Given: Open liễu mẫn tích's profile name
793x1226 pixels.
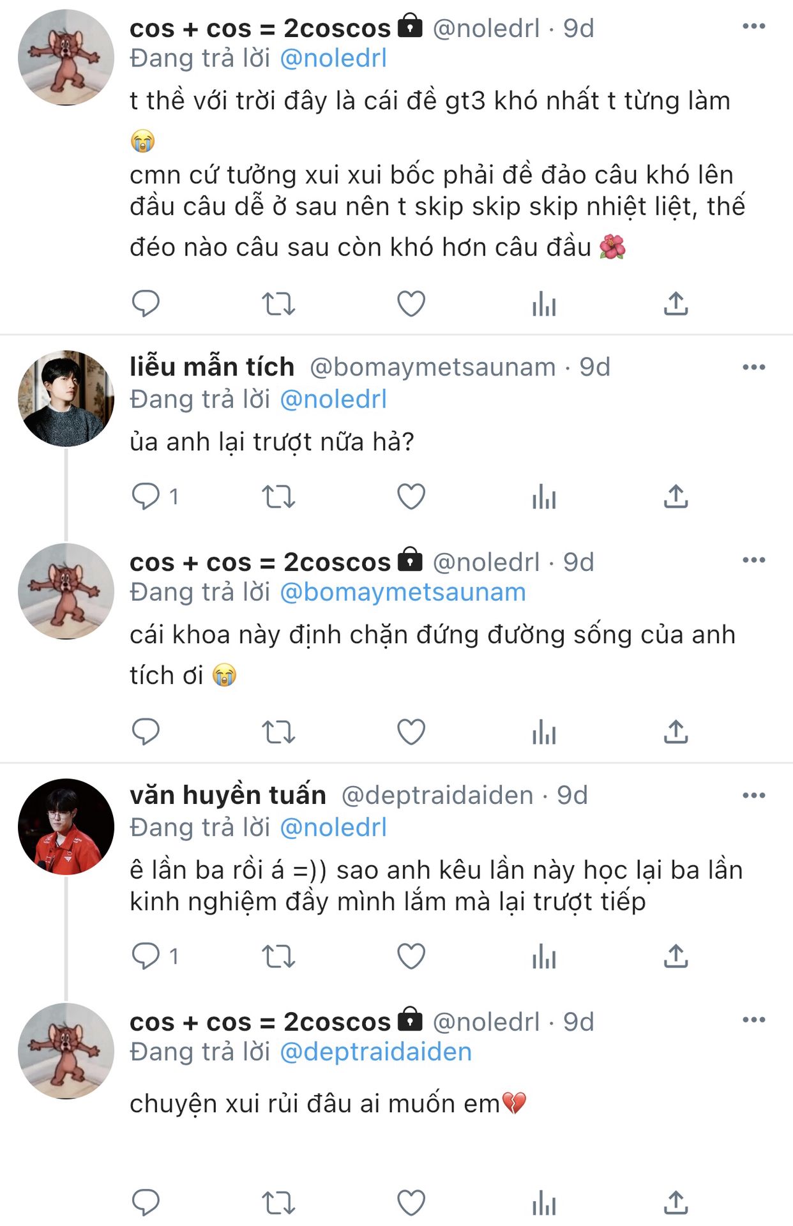Looking at the screenshot, I should coord(212,367).
